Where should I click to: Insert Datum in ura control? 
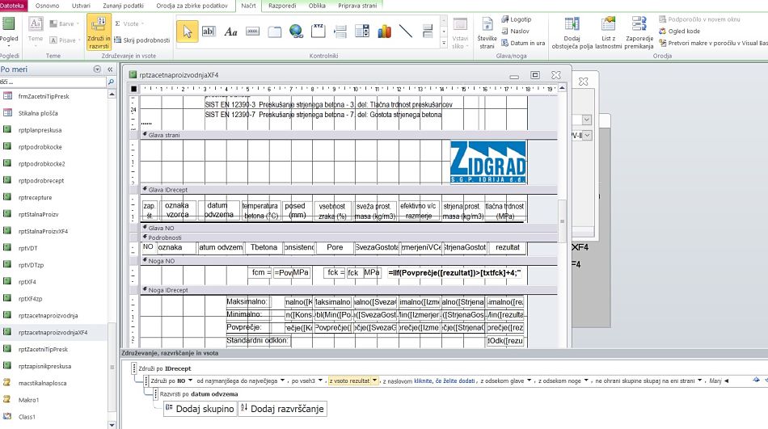pos(522,43)
